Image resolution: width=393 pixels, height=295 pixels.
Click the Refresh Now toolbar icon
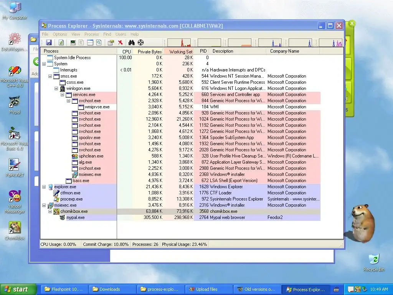pyautogui.click(x=61, y=42)
